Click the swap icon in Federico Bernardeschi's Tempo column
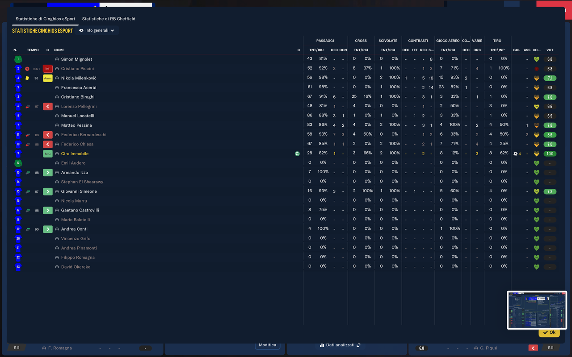Image resolution: width=572 pixels, height=357 pixels. pos(28,135)
